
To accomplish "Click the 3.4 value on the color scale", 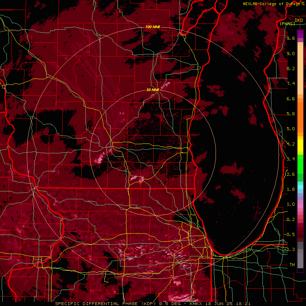I will pos(291,159).
